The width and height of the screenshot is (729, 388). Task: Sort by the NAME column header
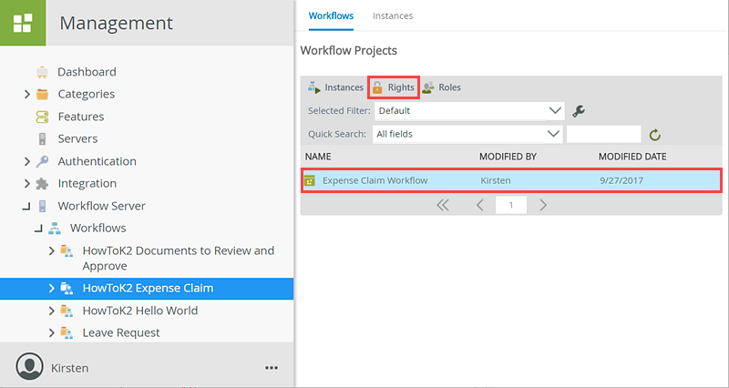318,157
